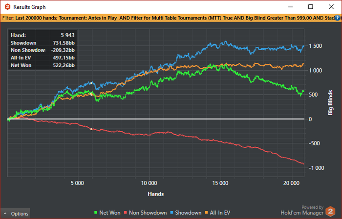Maximize the Results Graph window
Screen dimensions: 342x219
tap(311, 7)
